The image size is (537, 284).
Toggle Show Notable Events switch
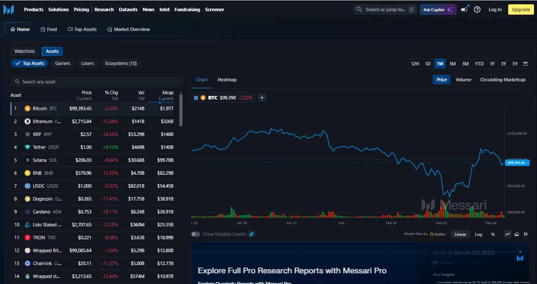point(196,234)
